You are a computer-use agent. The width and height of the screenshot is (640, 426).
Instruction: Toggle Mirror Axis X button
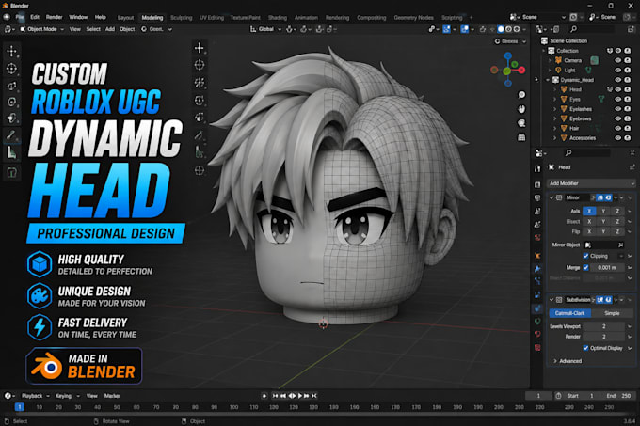[589, 211]
